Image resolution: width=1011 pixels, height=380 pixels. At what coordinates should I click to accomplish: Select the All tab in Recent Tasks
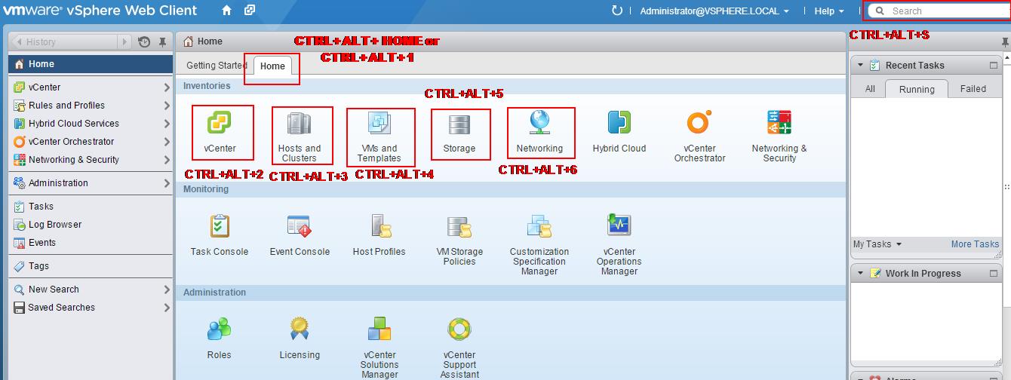pos(870,89)
